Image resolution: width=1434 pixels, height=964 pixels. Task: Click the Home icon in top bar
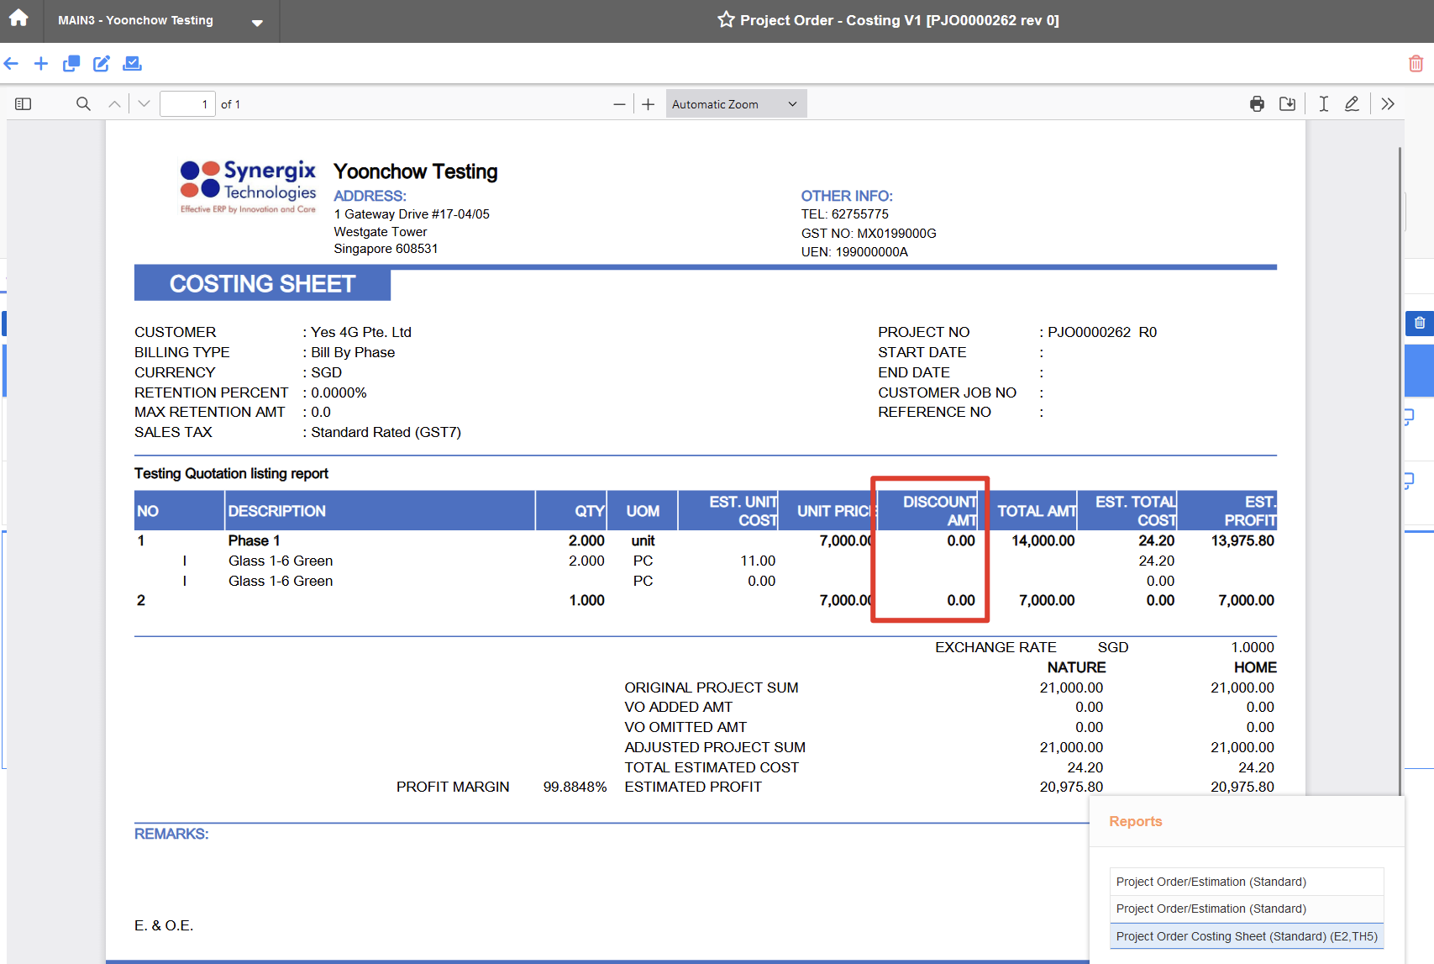pyautogui.click(x=18, y=18)
